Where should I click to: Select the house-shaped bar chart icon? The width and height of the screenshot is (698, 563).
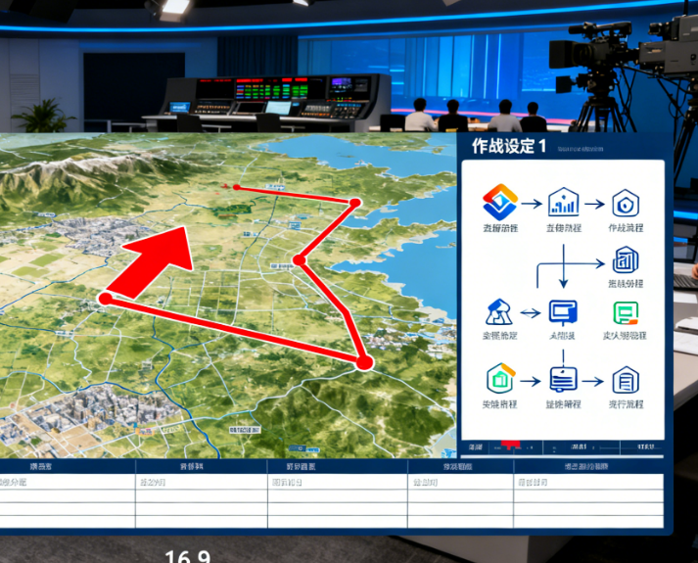(564, 202)
